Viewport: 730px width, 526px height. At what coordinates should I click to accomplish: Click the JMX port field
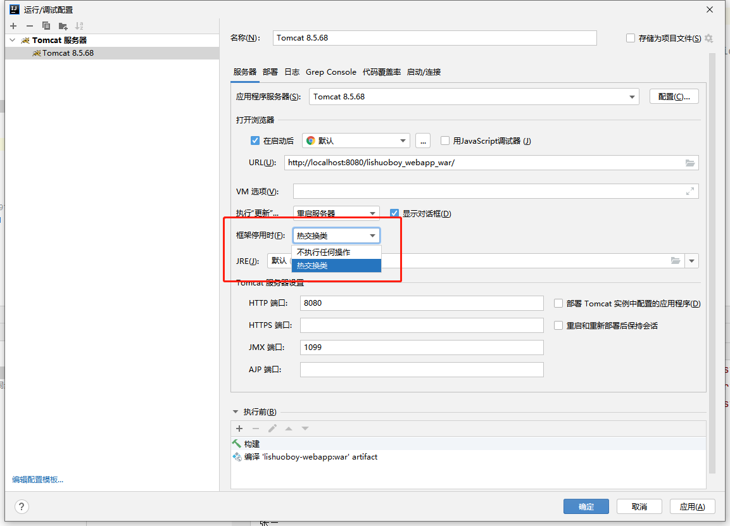422,348
